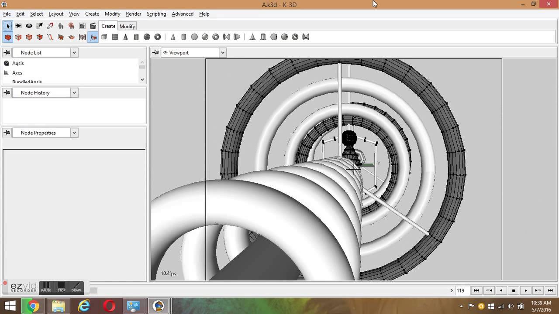This screenshot has width=559, height=314.
Task: Click the red magnet-shaped Parent tool
Action: (x=50, y=26)
